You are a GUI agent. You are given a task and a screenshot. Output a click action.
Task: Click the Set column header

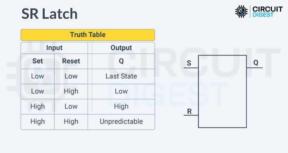point(38,61)
